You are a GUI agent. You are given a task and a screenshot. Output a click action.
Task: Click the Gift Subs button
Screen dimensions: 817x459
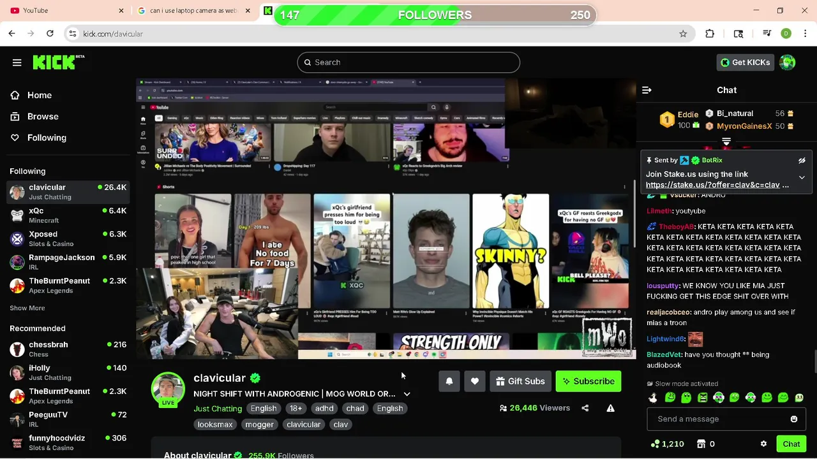pyautogui.click(x=520, y=381)
